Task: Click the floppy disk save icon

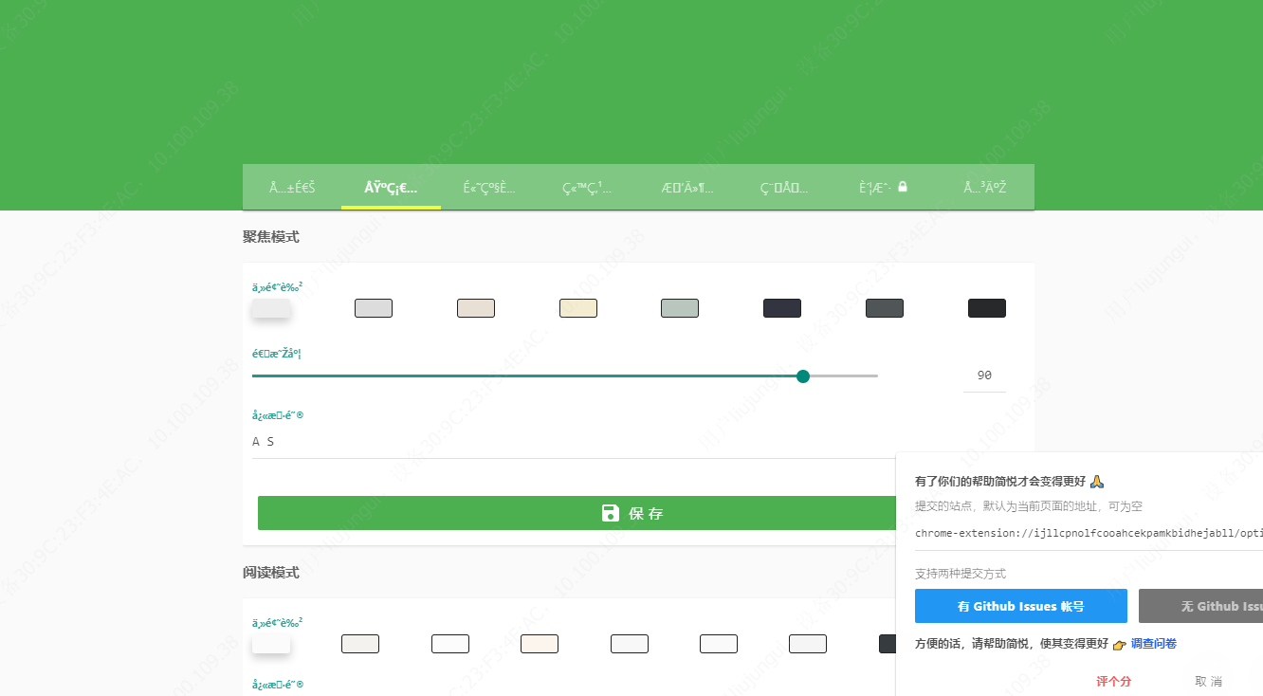Action: point(611,513)
